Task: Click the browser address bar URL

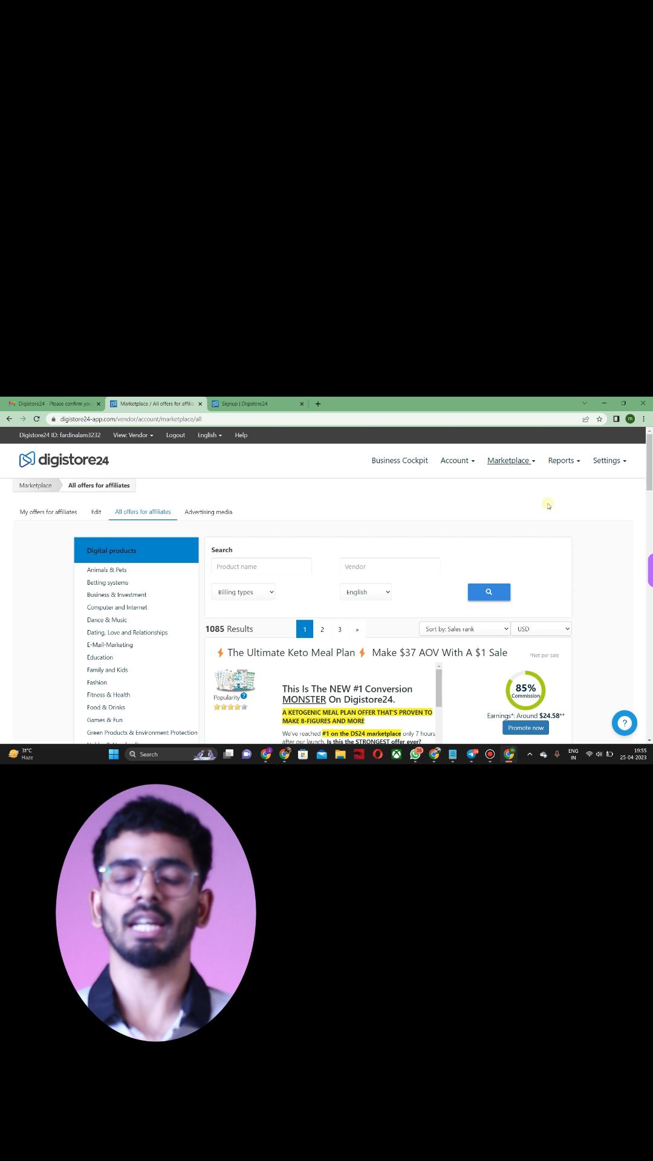Action: [x=131, y=418]
